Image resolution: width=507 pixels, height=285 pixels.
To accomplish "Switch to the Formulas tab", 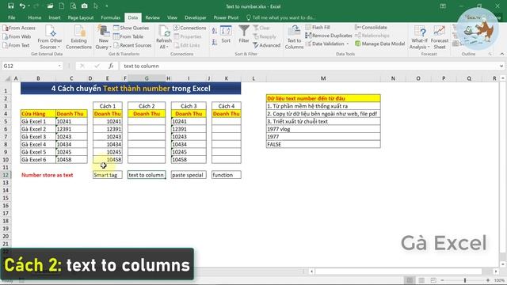I will [x=111, y=17].
